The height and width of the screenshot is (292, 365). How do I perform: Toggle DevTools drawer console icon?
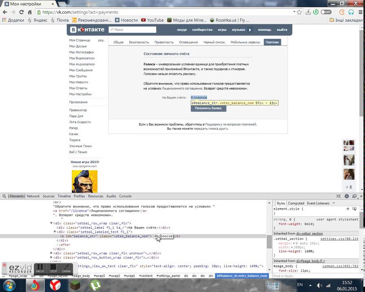[x=339, y=196]
